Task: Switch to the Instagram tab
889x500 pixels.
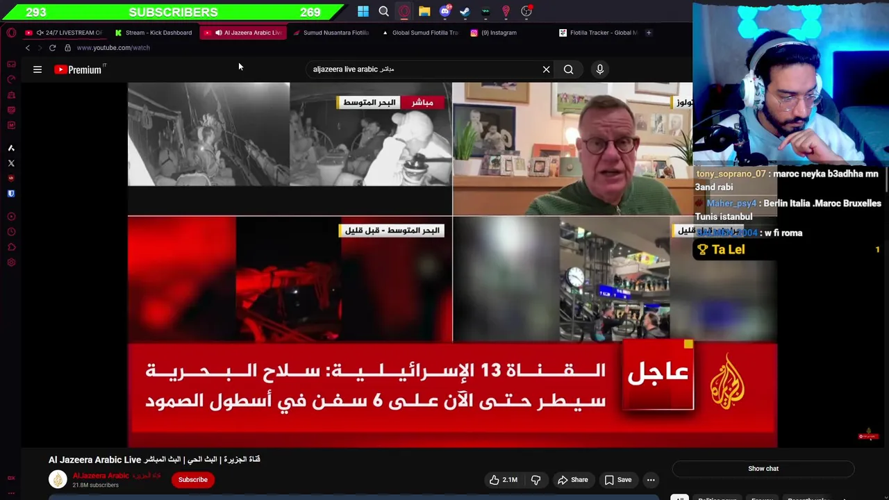Action: (x=510, y=33)
